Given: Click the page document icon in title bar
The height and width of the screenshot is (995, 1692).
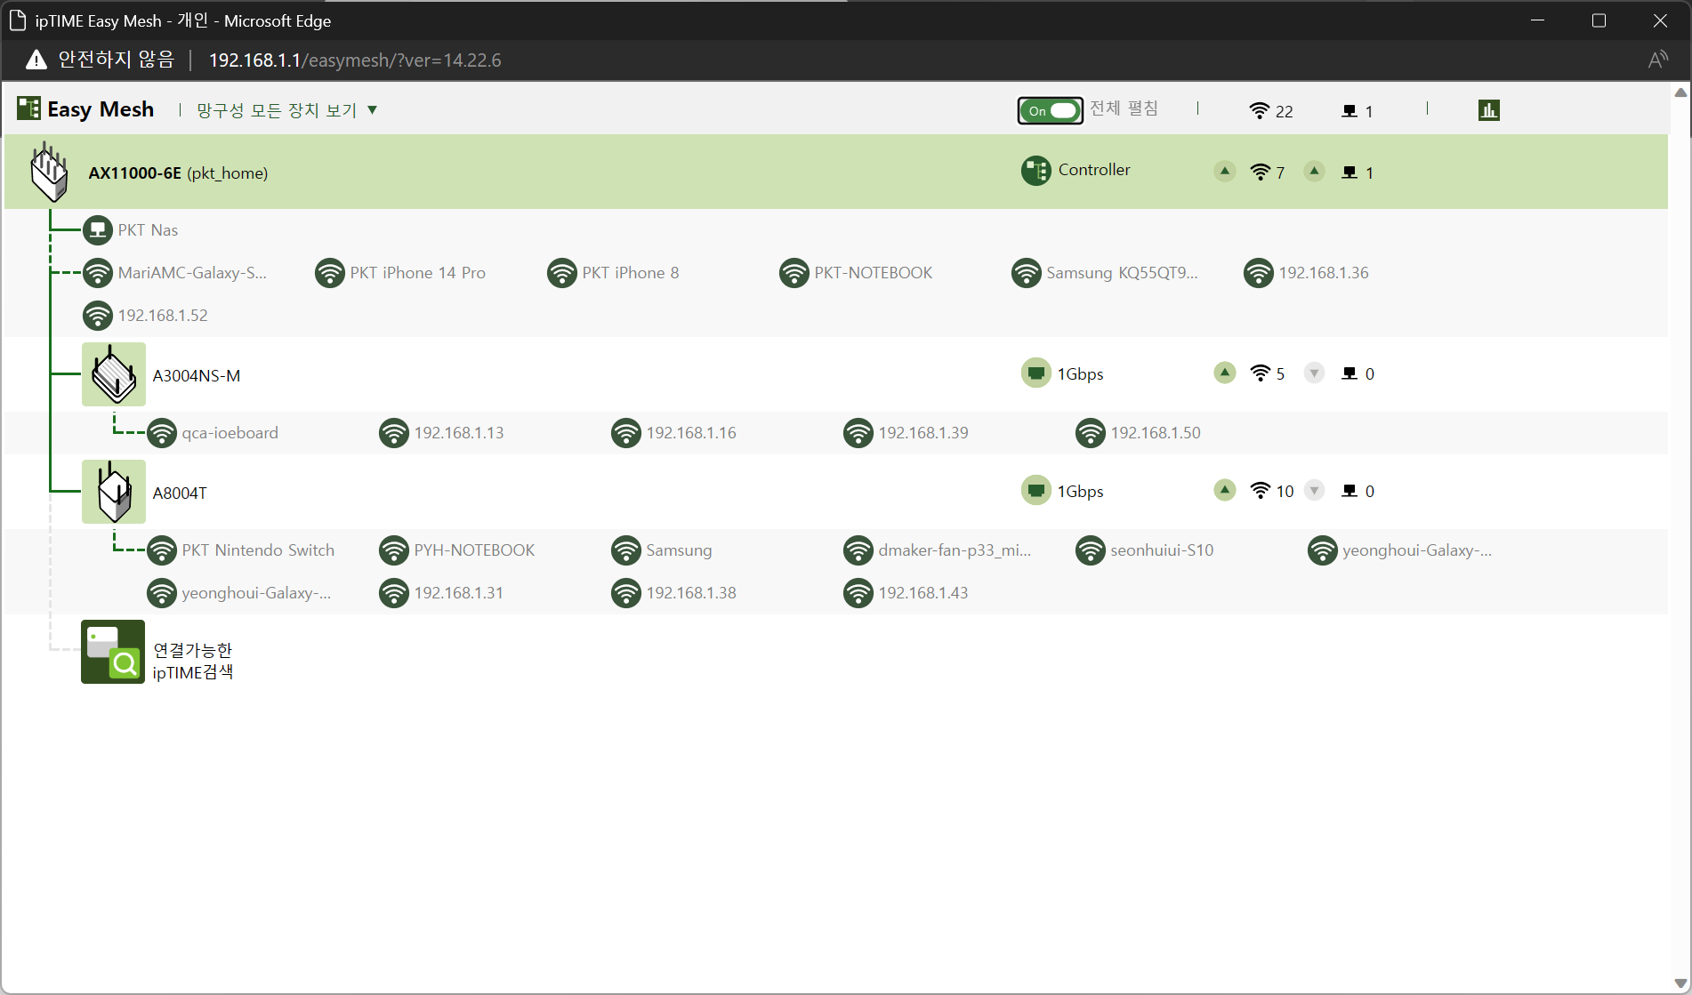Looking at the screenshot, I should click(18, 20).
